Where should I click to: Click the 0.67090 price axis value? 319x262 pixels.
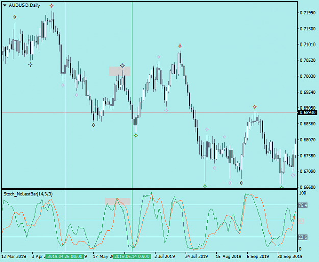pyautogui.click(x=307, y=171)
